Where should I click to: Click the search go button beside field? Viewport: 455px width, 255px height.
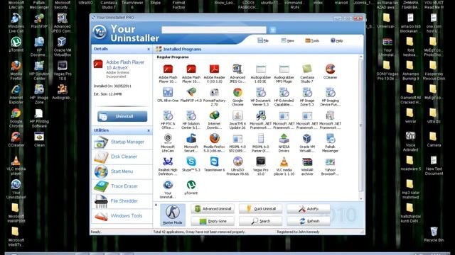[272, 30]
